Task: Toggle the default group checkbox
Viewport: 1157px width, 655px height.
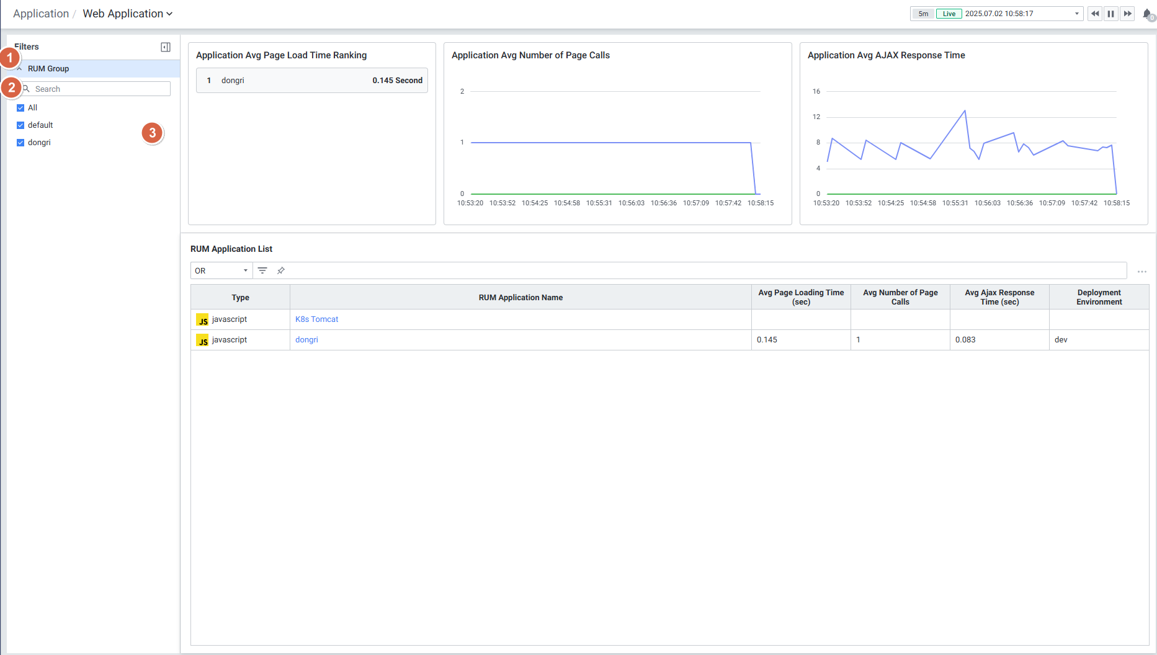Action: coord(20,125)
